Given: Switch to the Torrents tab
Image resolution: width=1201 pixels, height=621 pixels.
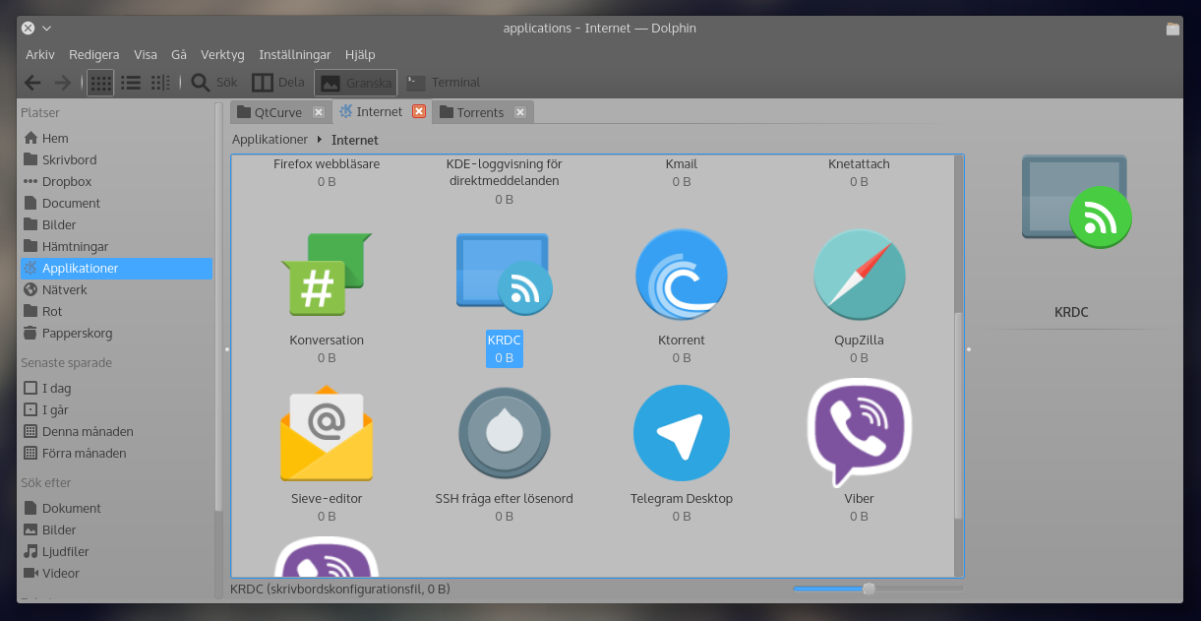Looking at the screenshot, I should click(483, 112).
